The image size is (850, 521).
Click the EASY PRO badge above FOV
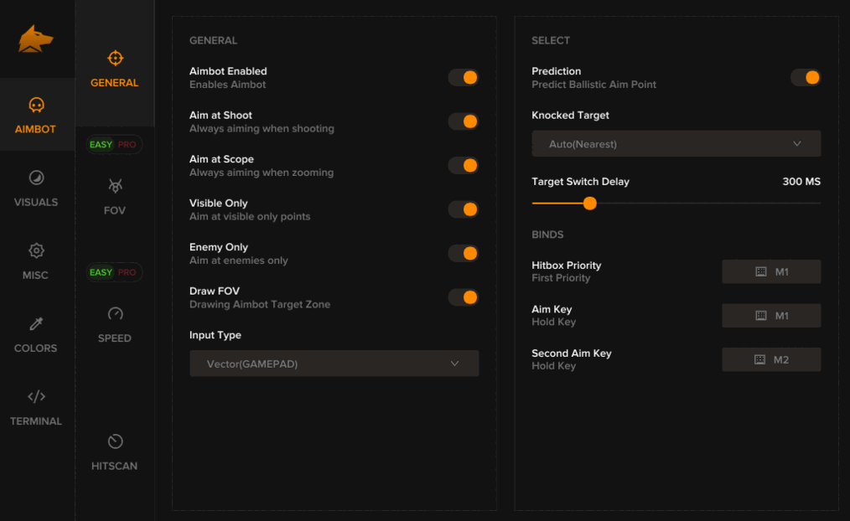coord(114,145)
